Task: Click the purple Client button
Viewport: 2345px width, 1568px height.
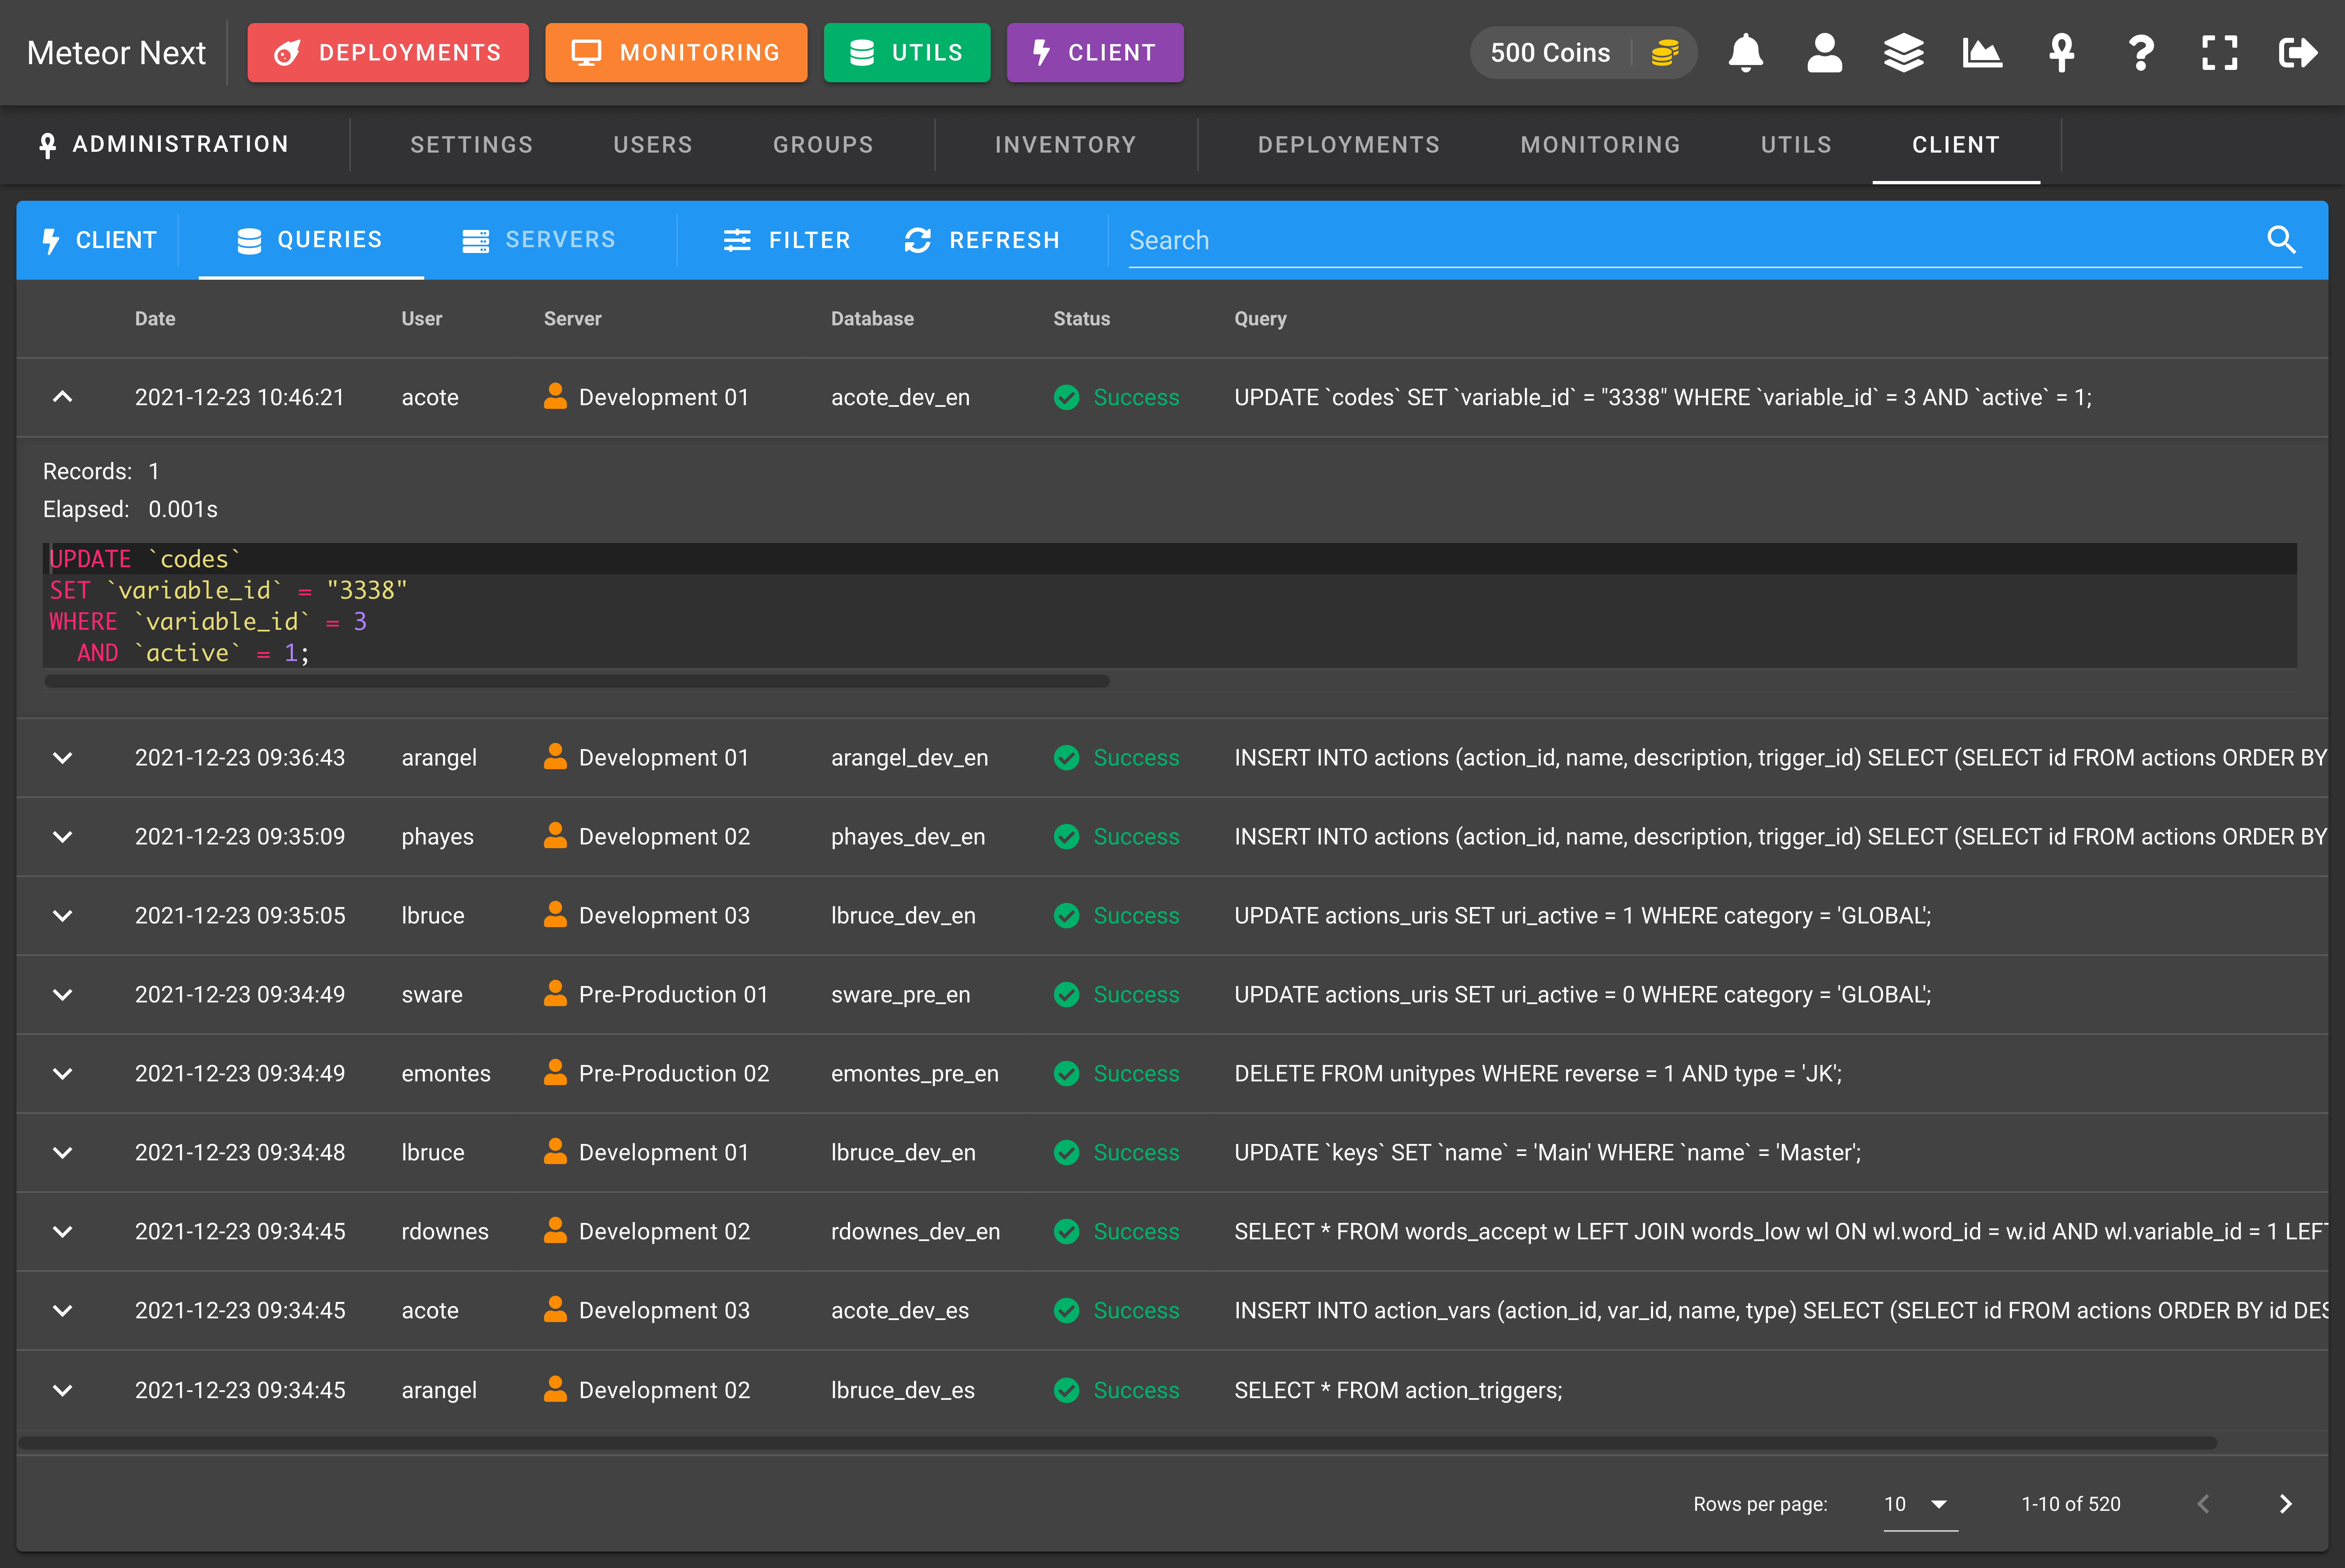Action: click(x=1095, y=53)
